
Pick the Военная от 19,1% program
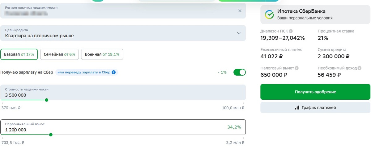coord(102,54)
